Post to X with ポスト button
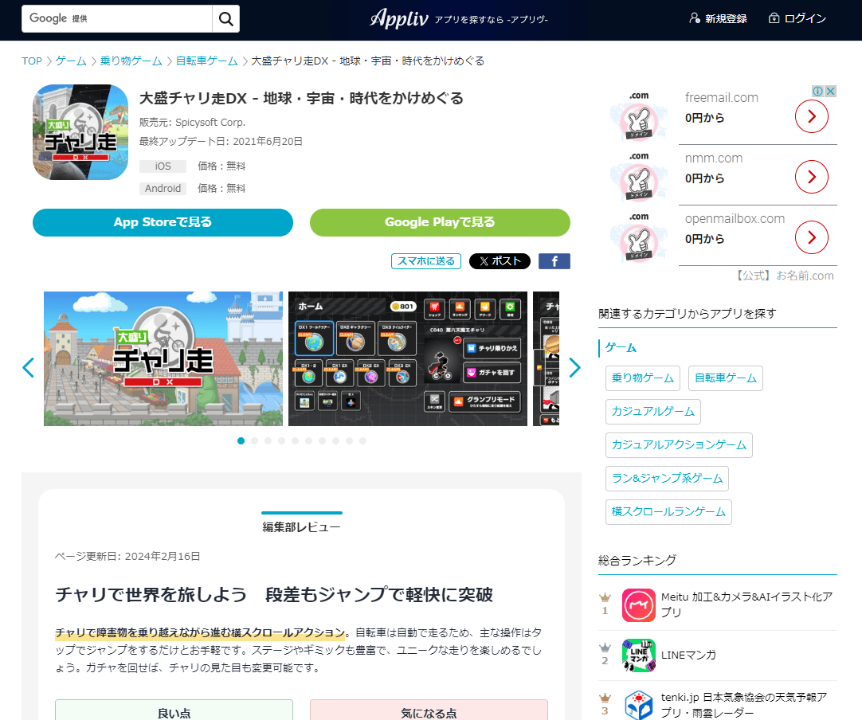Image resolution: width=862 pixels, height=720 pixels. point(500,261)
